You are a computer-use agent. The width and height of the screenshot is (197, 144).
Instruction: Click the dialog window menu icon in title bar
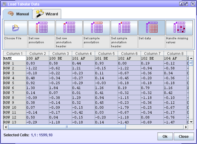pos(4,4)
